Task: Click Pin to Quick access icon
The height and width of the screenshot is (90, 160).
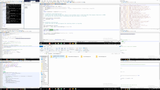Action: click(x=42, y=49)
